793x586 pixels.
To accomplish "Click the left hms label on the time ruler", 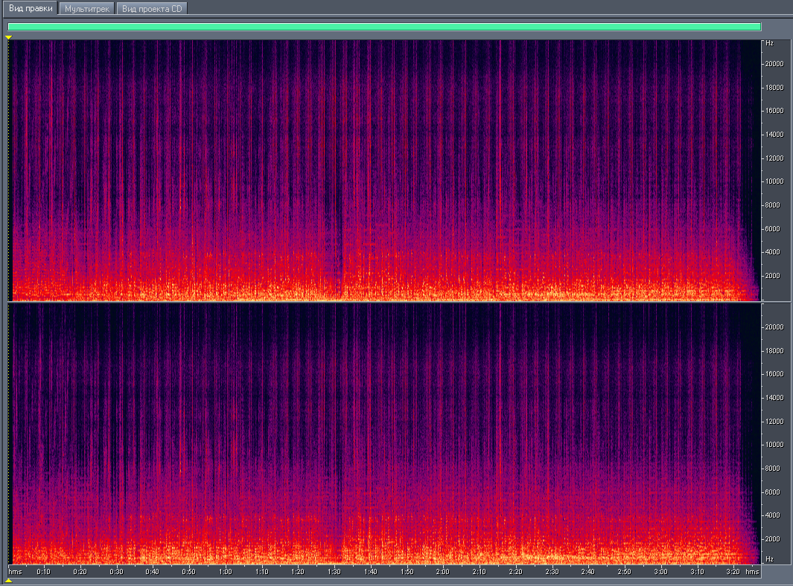I will point(15,572).
